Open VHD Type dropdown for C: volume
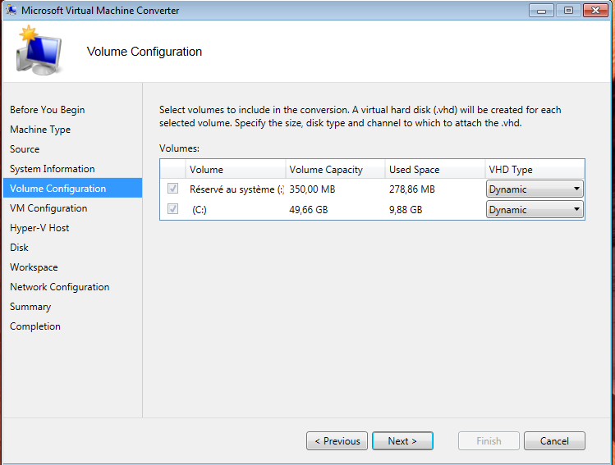This screenshot has width=615, height=465. 535,209
